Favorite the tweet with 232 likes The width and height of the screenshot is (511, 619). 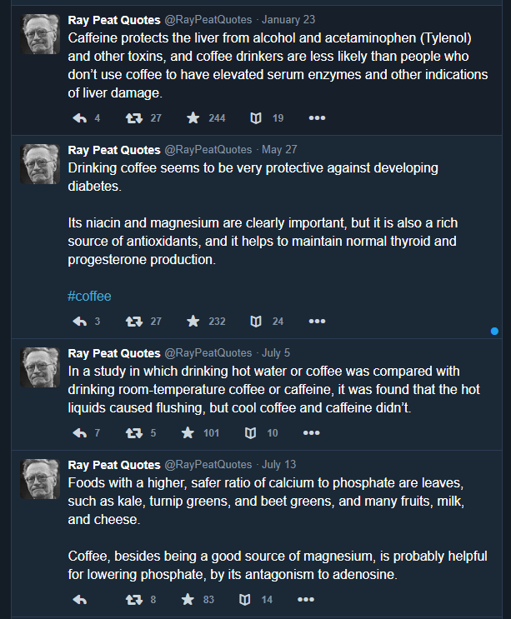click(x=193, y=321)
